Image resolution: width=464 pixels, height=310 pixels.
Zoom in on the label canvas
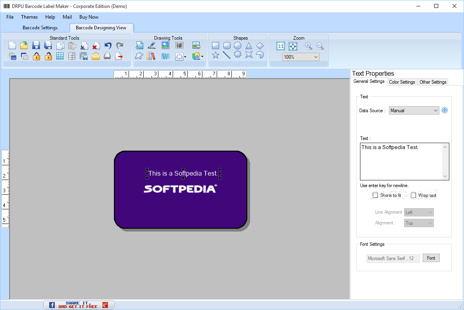309,46
